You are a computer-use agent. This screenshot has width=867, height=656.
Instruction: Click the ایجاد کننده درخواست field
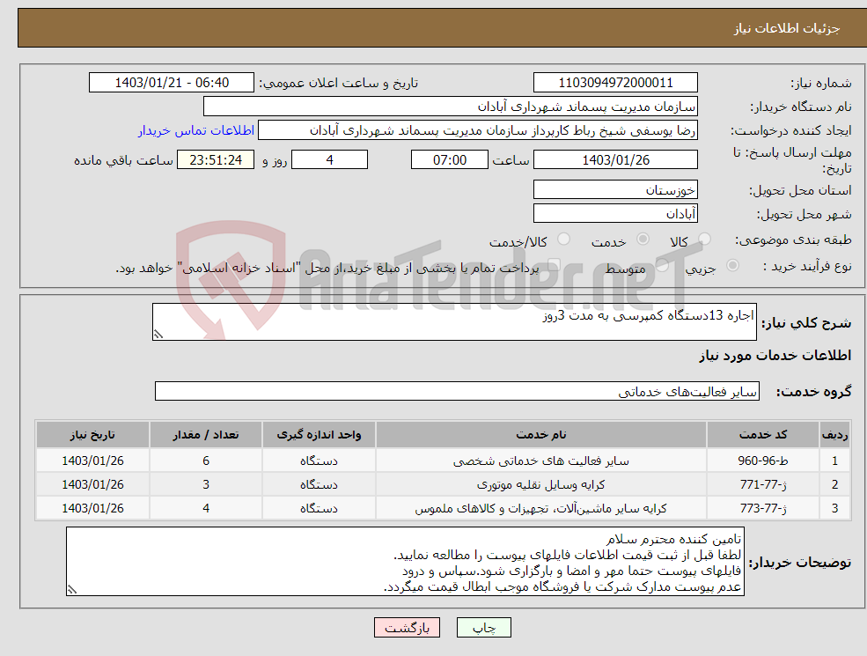[x=478, y=130]
